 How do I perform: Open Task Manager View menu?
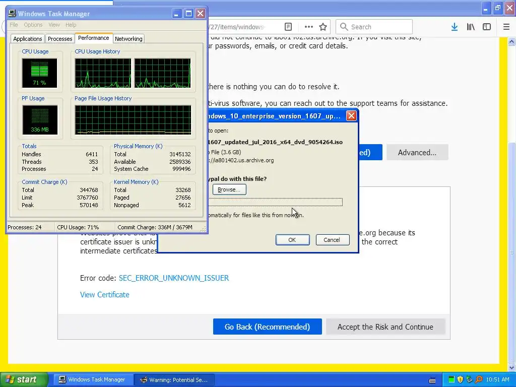pos(54,25)
